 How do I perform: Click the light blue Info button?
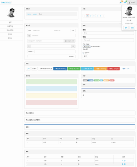[87, 69]
